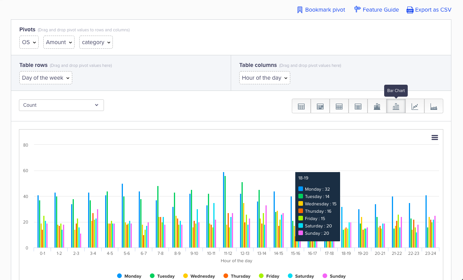Image resolution: width=463 pixels, height=280 pixels.
Task: Toggle the Saturday legend entry
Action: (301, 276)
